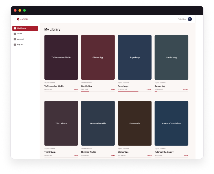Click the Account sidebar icon
Viewport: 214px width, 174px height.
(x=15, y=39)
